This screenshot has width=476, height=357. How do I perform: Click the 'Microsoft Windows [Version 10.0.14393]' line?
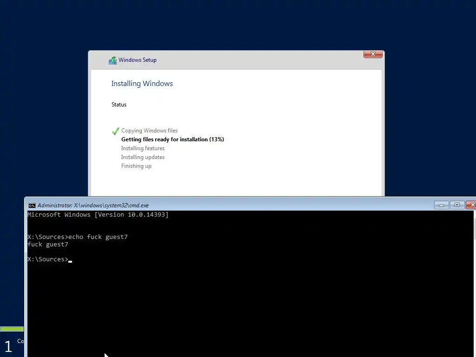coord(98,215)
